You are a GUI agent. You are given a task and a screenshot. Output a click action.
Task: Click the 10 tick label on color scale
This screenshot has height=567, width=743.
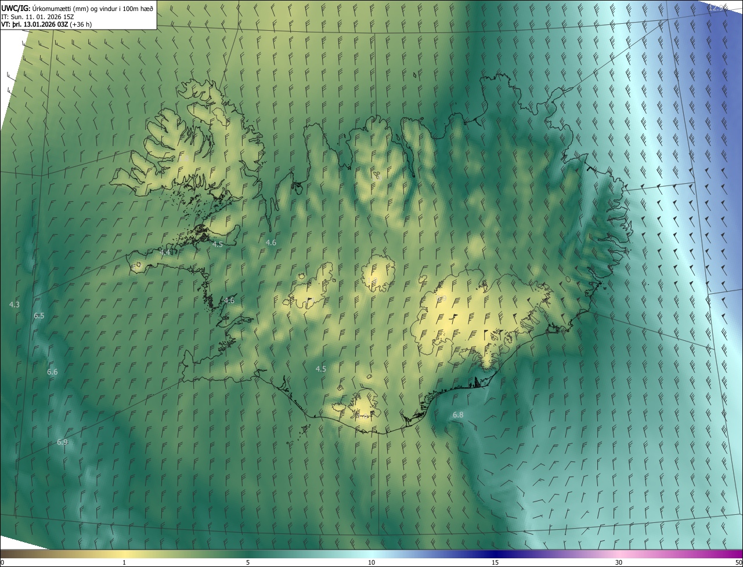pos(371,563)
